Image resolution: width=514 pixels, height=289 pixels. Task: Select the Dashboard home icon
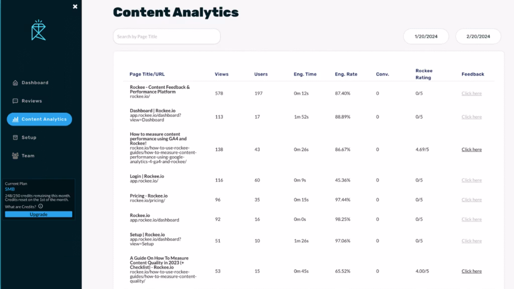tap(16, 82)
